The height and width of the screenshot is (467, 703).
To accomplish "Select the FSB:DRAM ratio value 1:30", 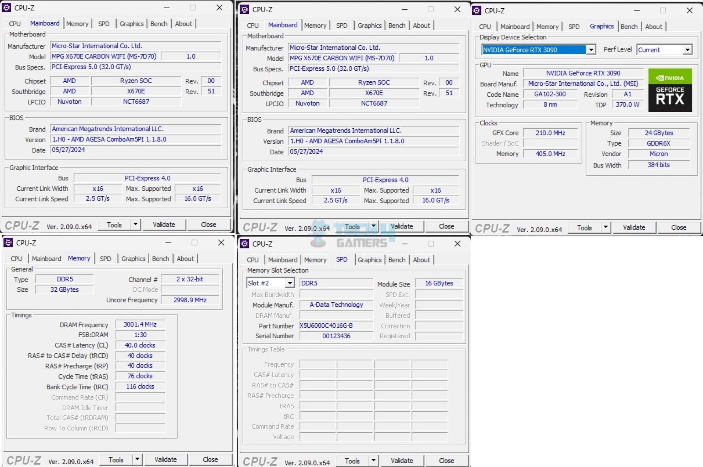I will pyautogui.click(x=140, y=335).
